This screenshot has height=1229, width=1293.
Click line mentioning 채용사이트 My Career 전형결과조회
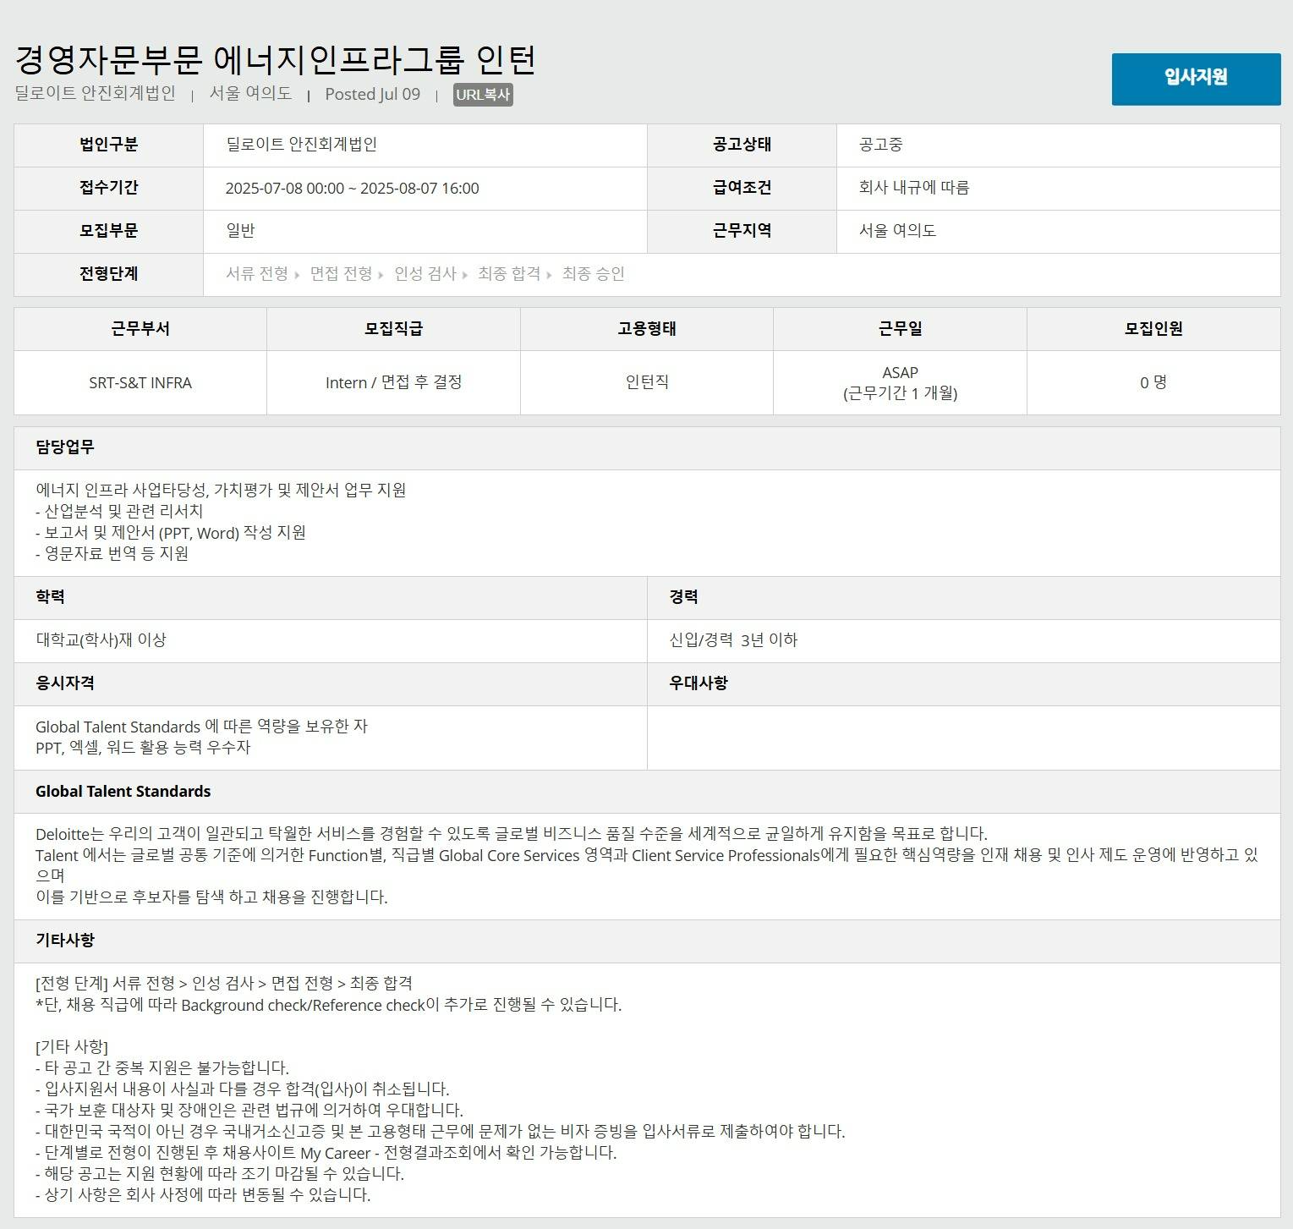326,1152
